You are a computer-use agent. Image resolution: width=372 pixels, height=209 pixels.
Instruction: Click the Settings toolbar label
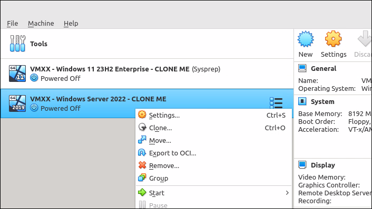334,55
